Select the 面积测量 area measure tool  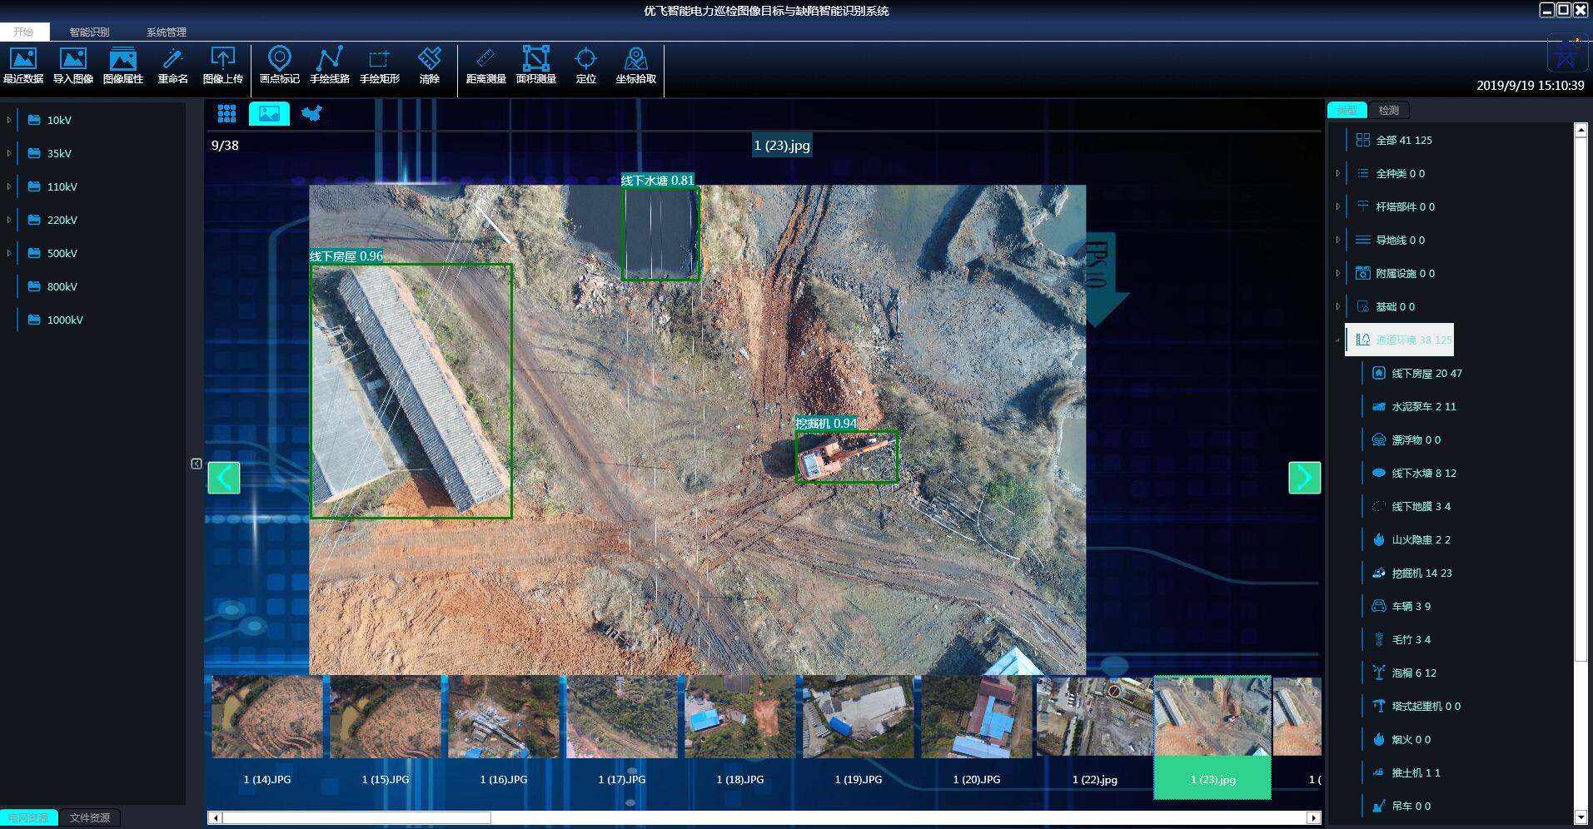[536, 66]
